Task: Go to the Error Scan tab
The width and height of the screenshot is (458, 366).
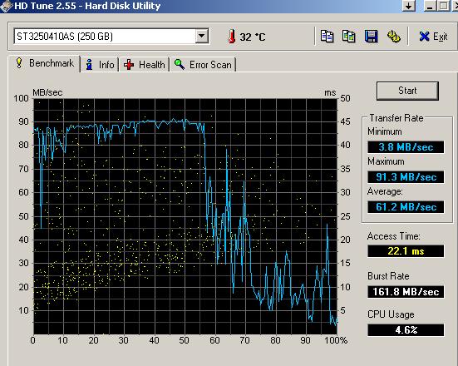Action: [203, 65]
